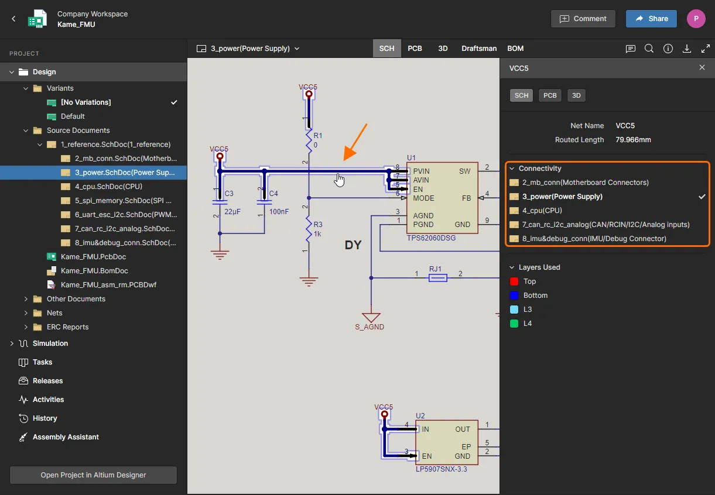This screenshot has height=495, width=715.
Task: Open the Assembly Assistant item
Action: (66, 437)
